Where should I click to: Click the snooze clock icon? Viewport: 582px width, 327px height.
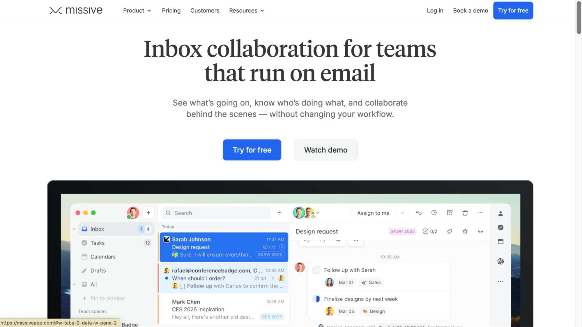(434, 213)
